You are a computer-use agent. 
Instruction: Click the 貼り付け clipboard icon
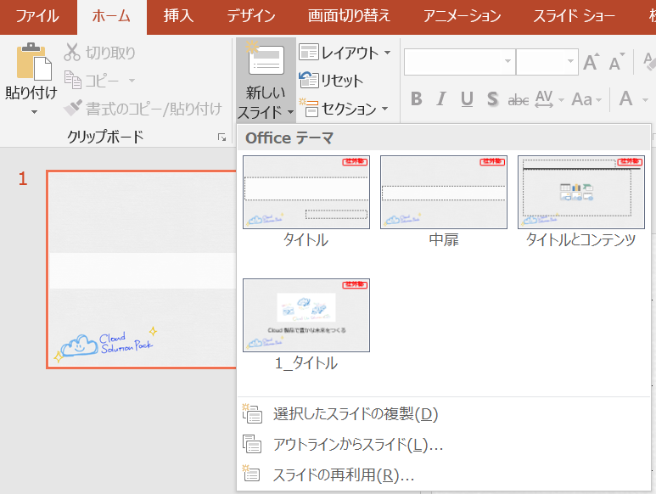pyautogui.click(x=34, y=61)
